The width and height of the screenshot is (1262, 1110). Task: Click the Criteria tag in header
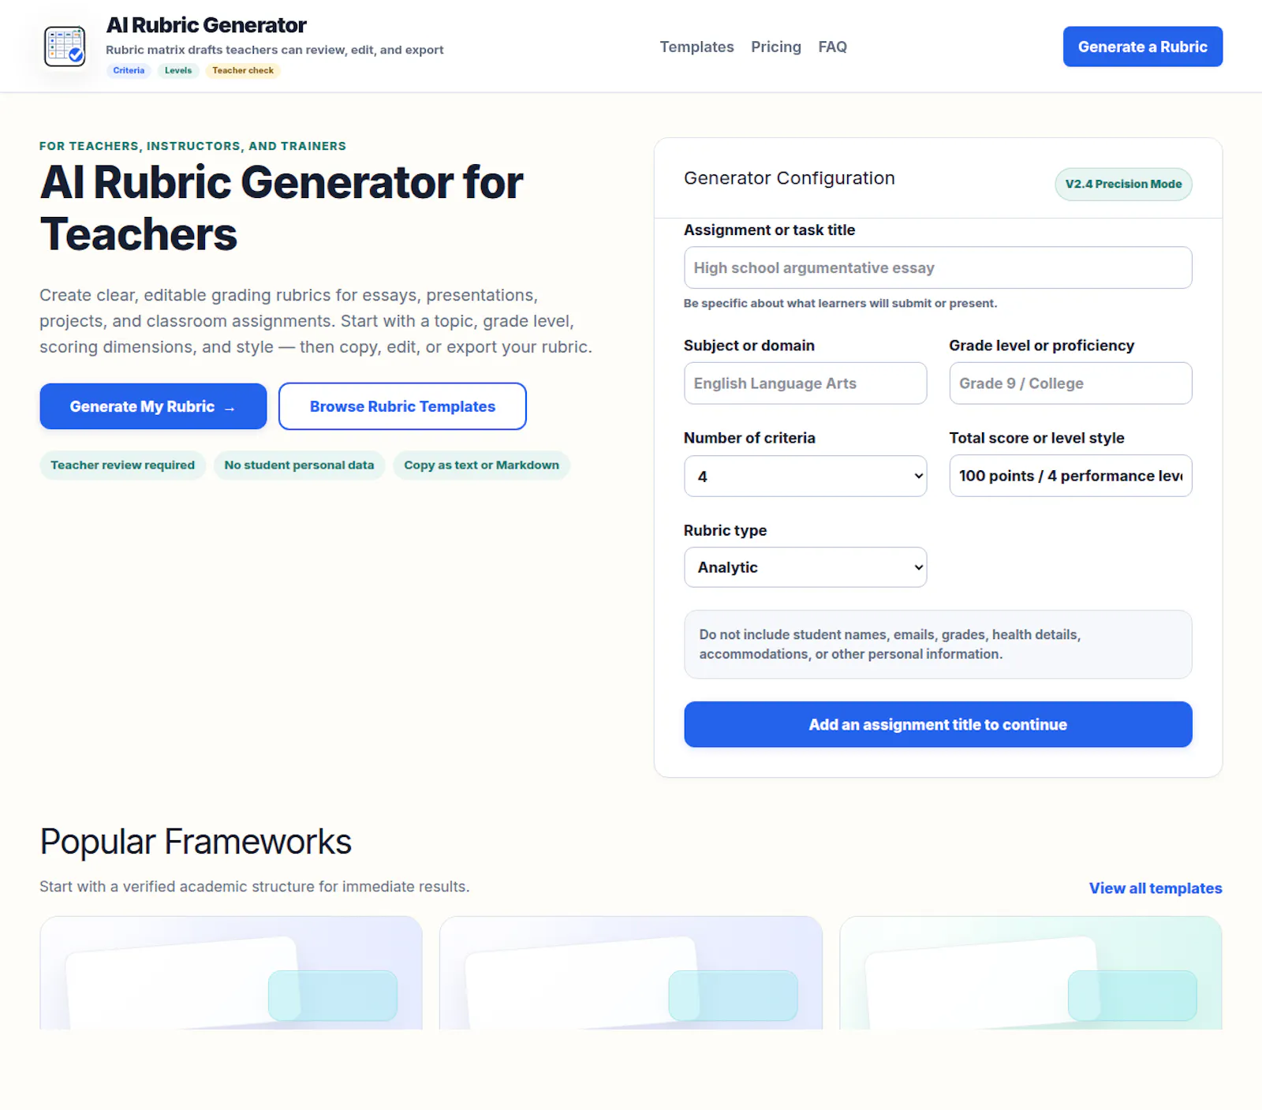tap(129, 70)
